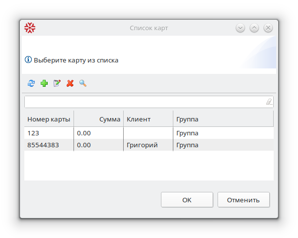
Task: Sort by Номер карты column header
Action: tap(49, 119)
